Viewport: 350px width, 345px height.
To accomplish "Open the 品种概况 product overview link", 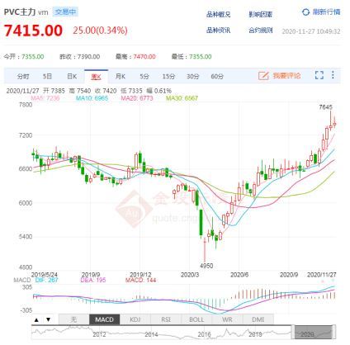I will (x=218, y=14).
